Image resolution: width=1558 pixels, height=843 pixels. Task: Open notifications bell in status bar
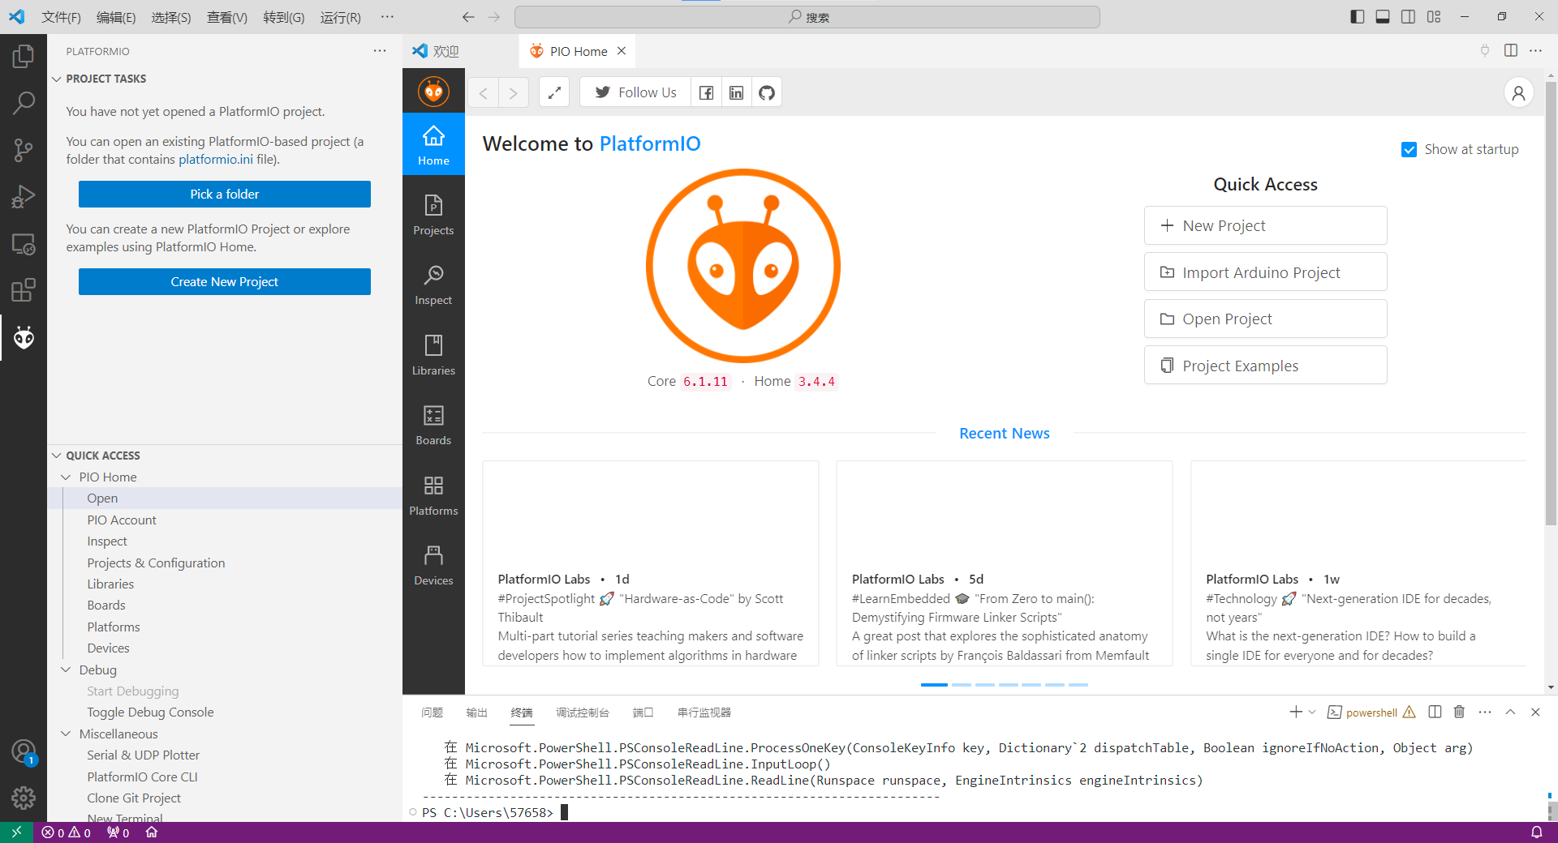click(1536, 832)
